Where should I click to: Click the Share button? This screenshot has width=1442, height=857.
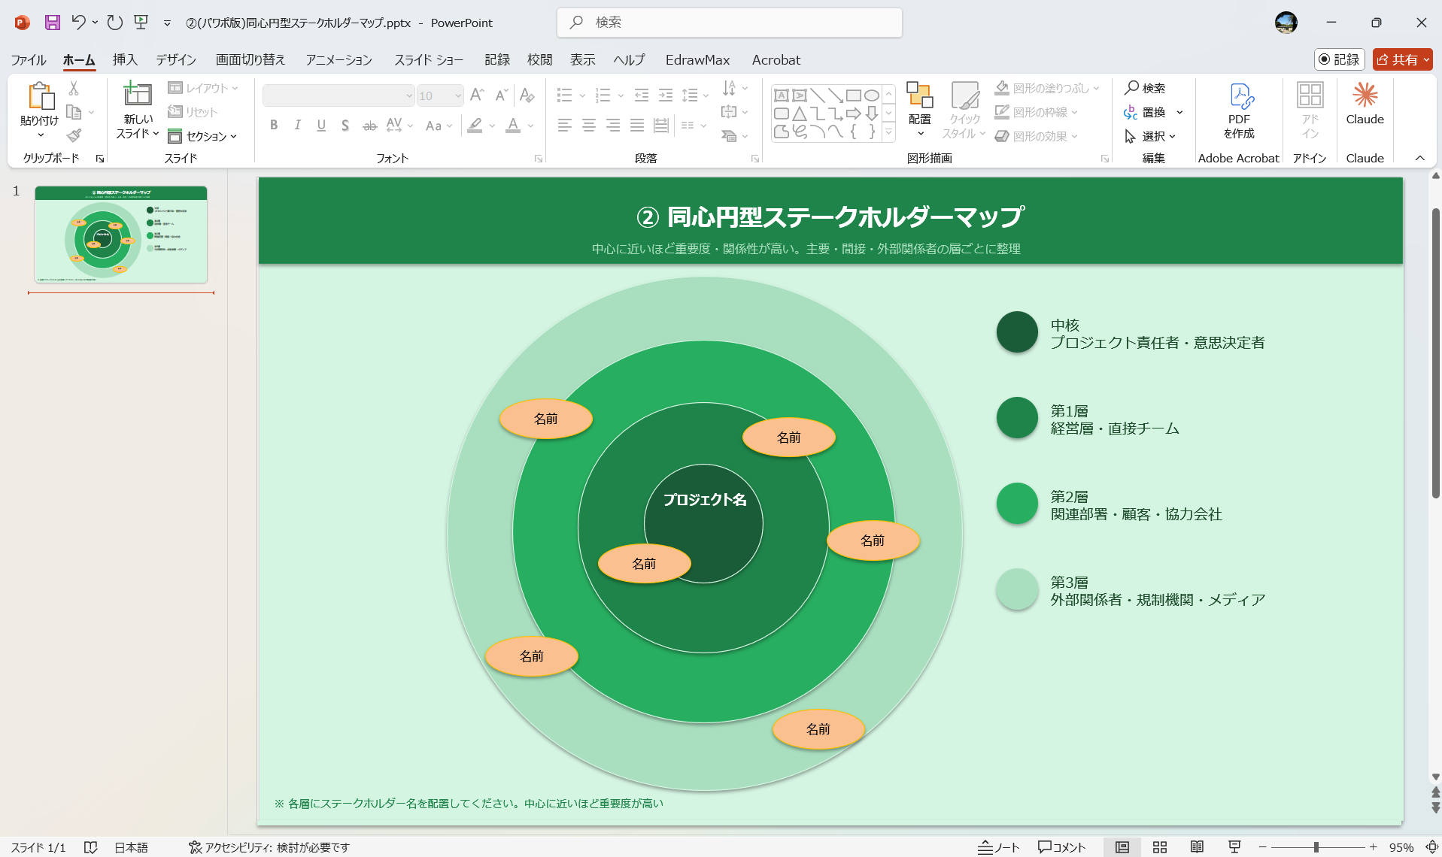coord(1402,59)
